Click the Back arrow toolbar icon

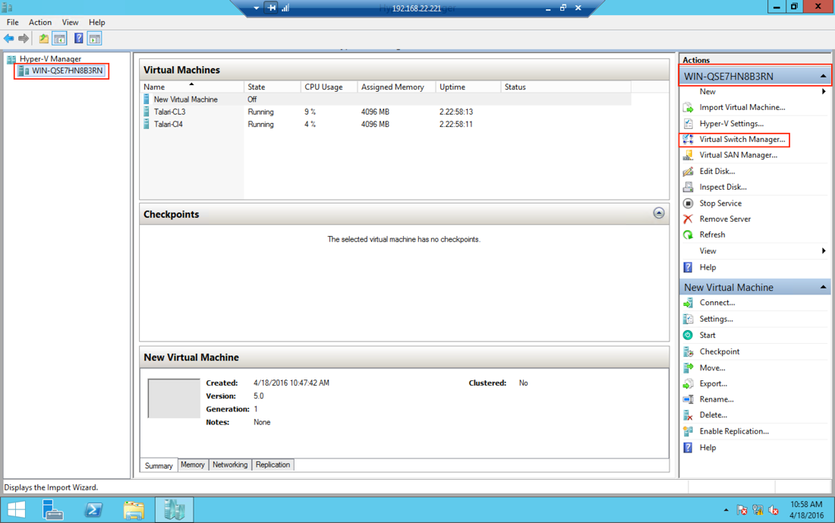coord(8,39)
